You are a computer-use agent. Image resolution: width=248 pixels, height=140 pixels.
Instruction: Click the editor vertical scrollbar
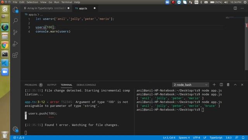point(246,44)
